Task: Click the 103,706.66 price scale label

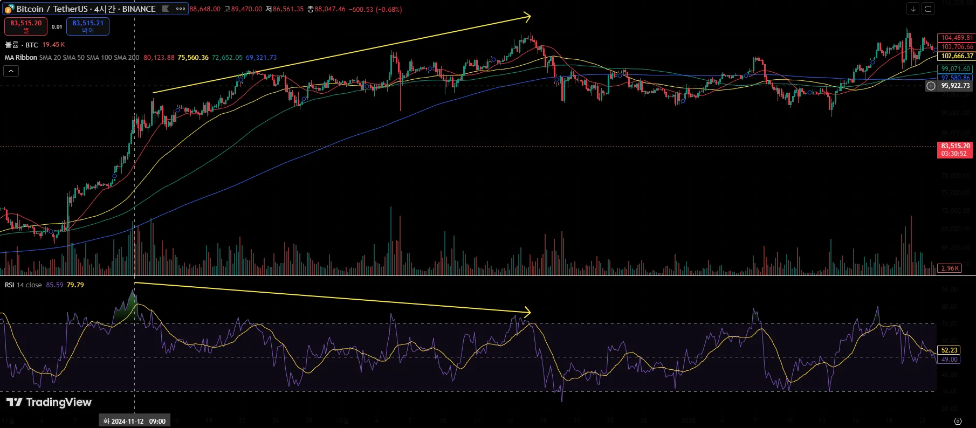Action: [x=957, y=47]
